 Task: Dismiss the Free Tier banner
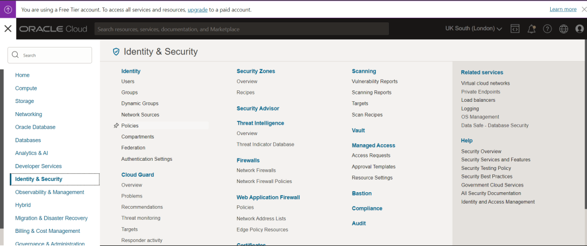pos(582,9)
